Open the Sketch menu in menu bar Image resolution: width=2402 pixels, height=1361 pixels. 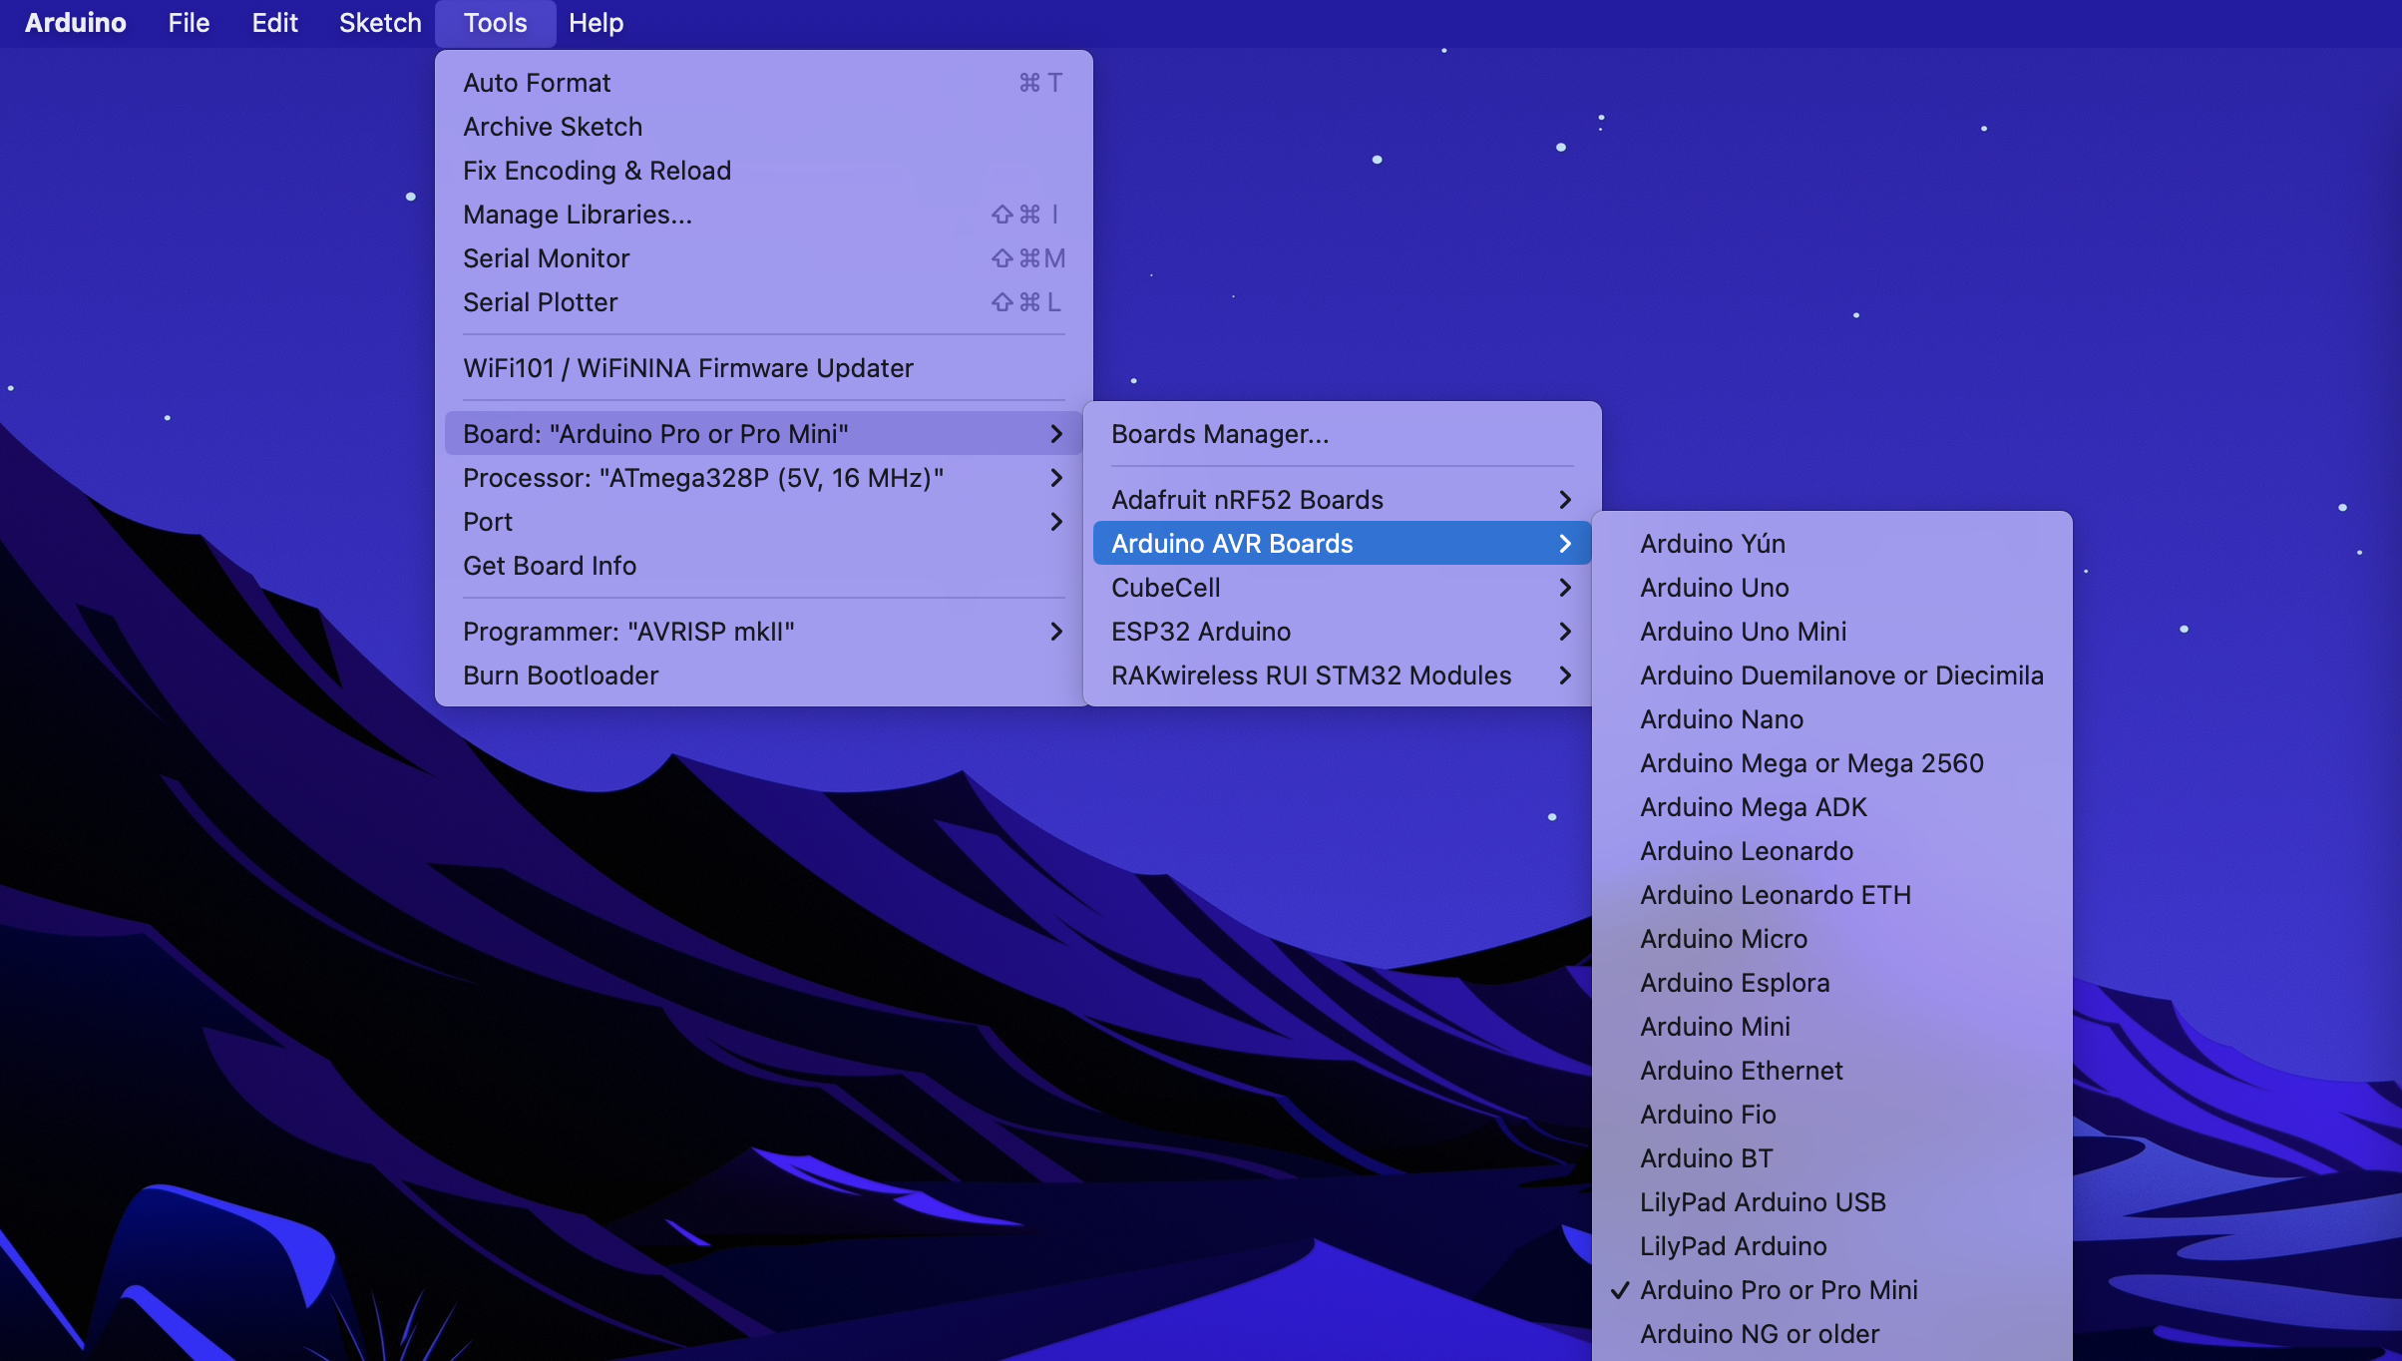click(x=379, y=23)
